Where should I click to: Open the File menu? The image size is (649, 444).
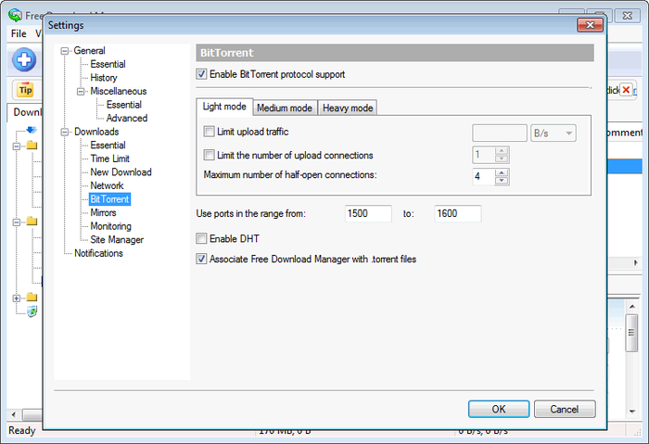(x=19, y=34)
